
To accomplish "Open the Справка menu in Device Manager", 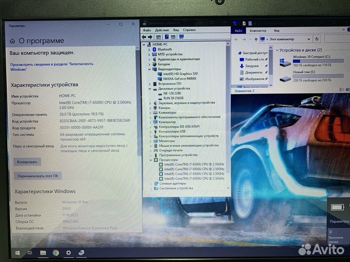I will [189, 30].
